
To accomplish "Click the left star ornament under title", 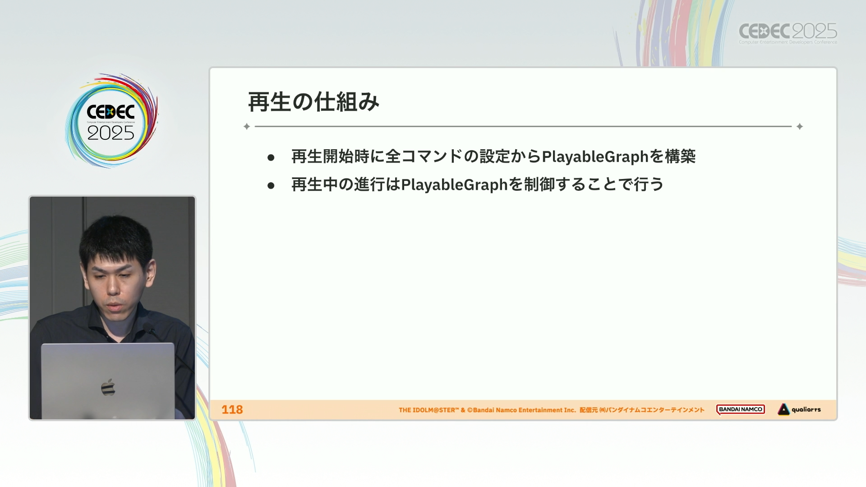I will coord(247,127).
